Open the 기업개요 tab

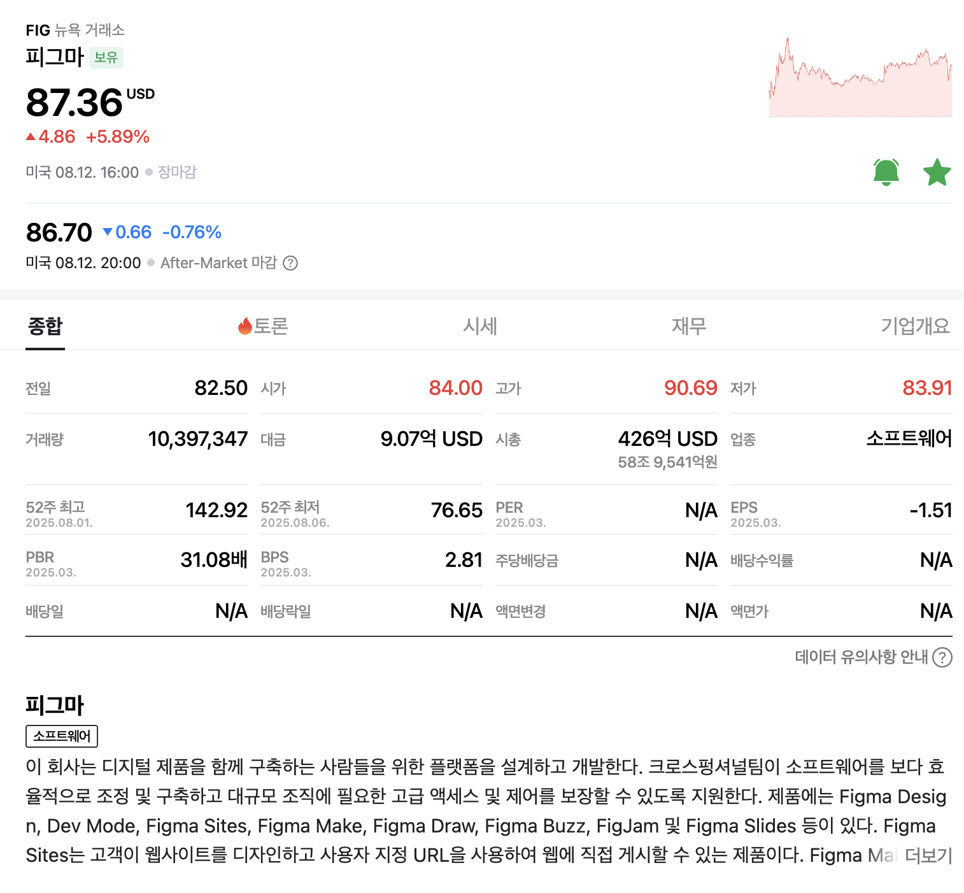point(915,326)
